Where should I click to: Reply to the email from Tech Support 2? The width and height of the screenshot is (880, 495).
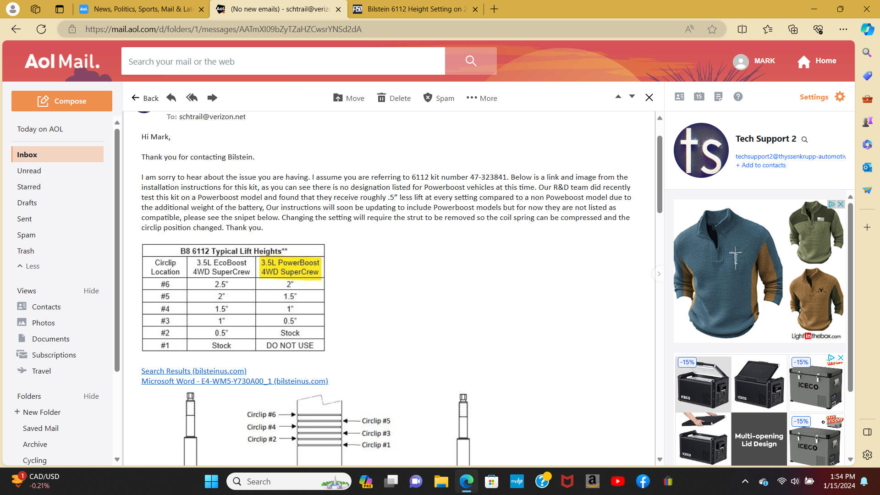tap(170, 98)
